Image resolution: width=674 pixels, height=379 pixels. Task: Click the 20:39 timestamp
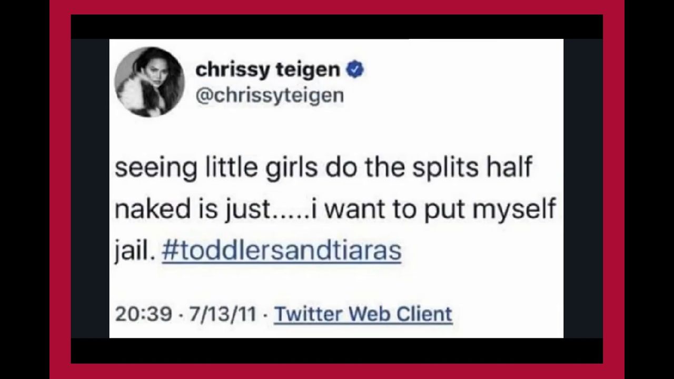point(143,314)
